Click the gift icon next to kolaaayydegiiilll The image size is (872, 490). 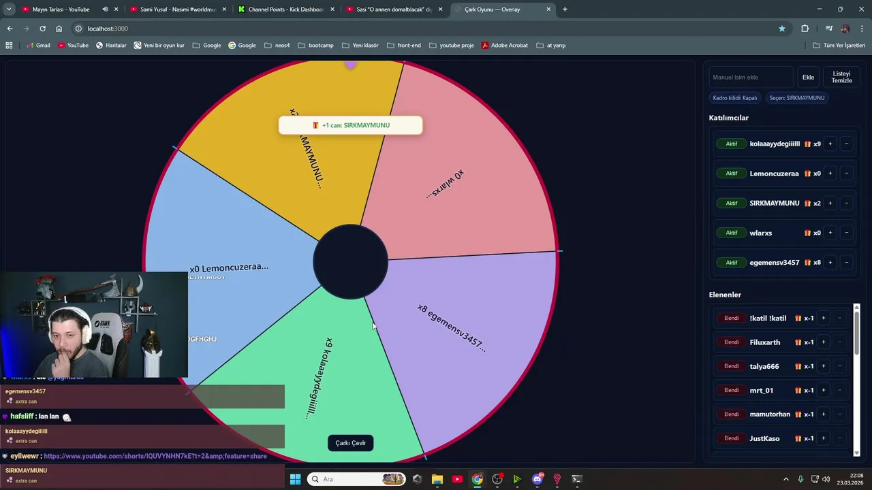[807, 144]
